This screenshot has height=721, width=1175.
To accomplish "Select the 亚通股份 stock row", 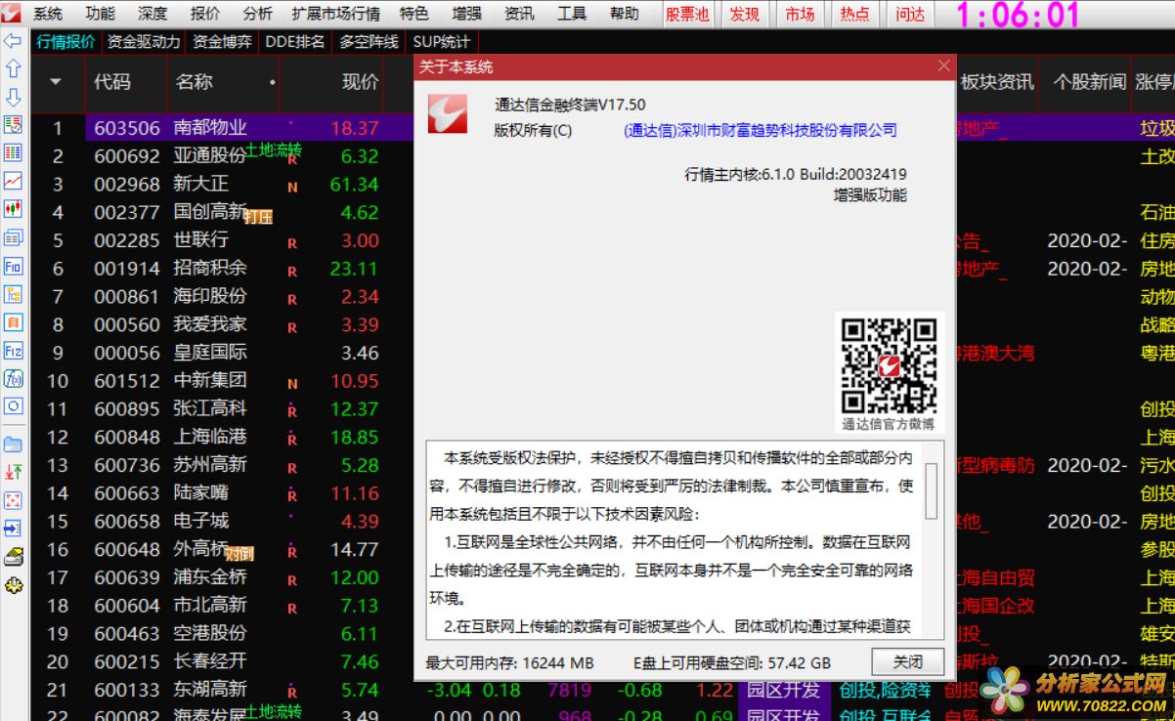I will pos(223,156).
